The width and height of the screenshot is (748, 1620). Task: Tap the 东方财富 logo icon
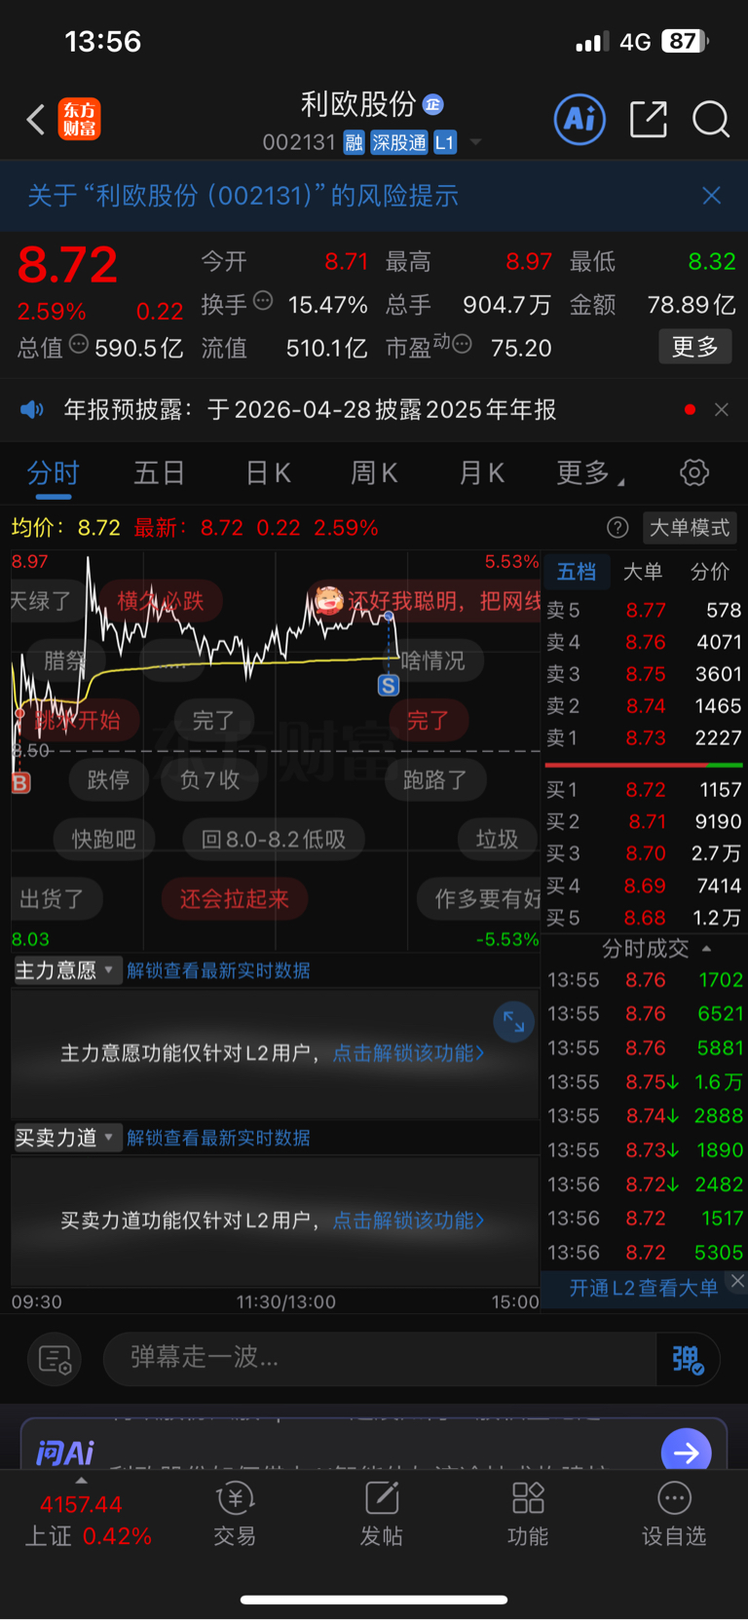click(80, 120)
